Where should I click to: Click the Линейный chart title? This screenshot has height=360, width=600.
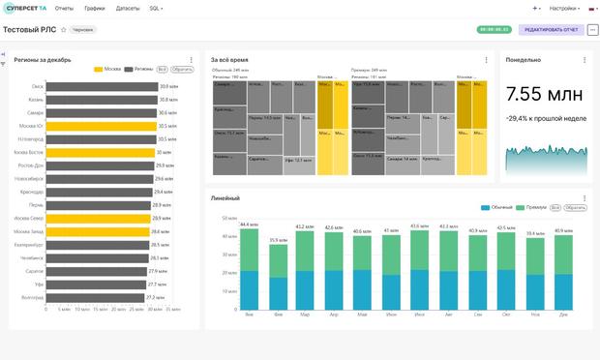225,198
